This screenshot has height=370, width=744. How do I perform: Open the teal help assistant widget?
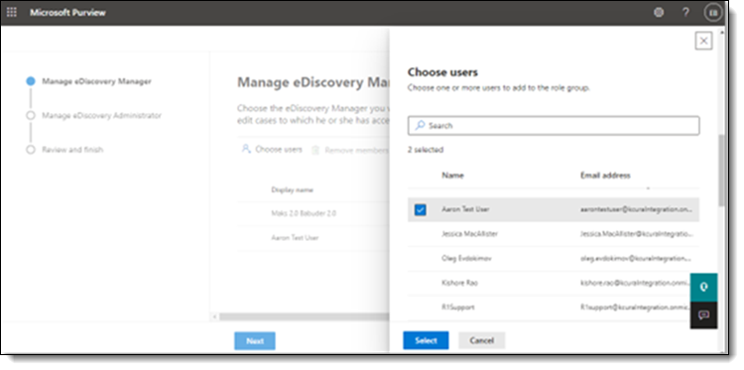point(703,288)
